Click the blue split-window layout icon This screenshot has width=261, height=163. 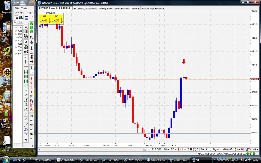(x=27, y=18)
